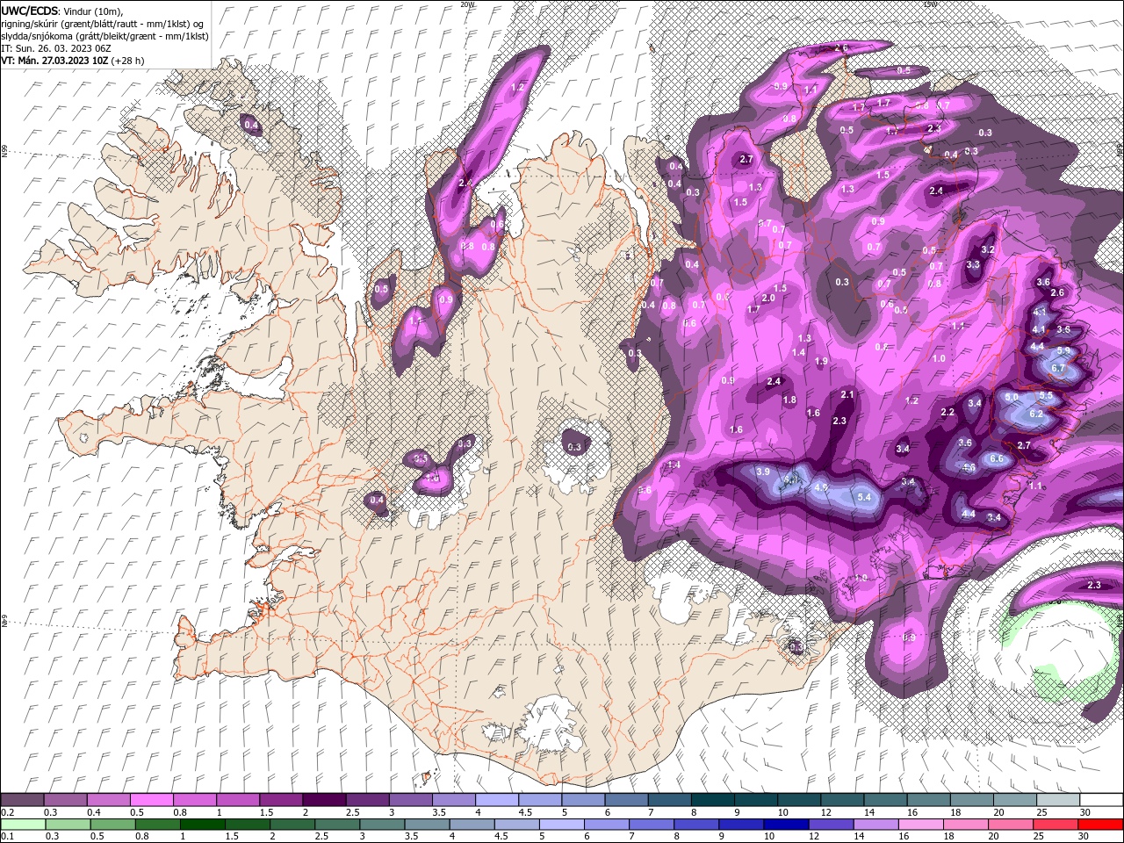
Task: Click the 'rigning/skúrir' legend description line
Action: coord(101,24)
